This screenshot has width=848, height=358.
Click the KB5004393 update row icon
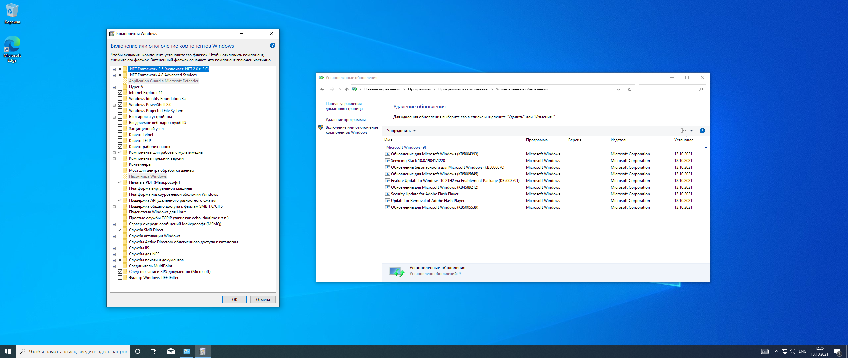[387, 154]
